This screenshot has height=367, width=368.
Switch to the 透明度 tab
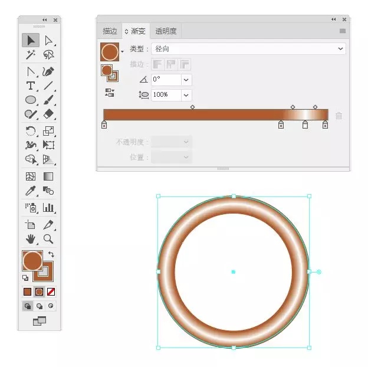[x=166, y=31]
